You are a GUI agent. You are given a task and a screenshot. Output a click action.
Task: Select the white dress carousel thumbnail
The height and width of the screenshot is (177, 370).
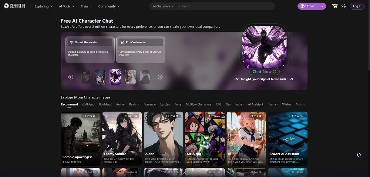pyautogui.click(x=130, y=77)
